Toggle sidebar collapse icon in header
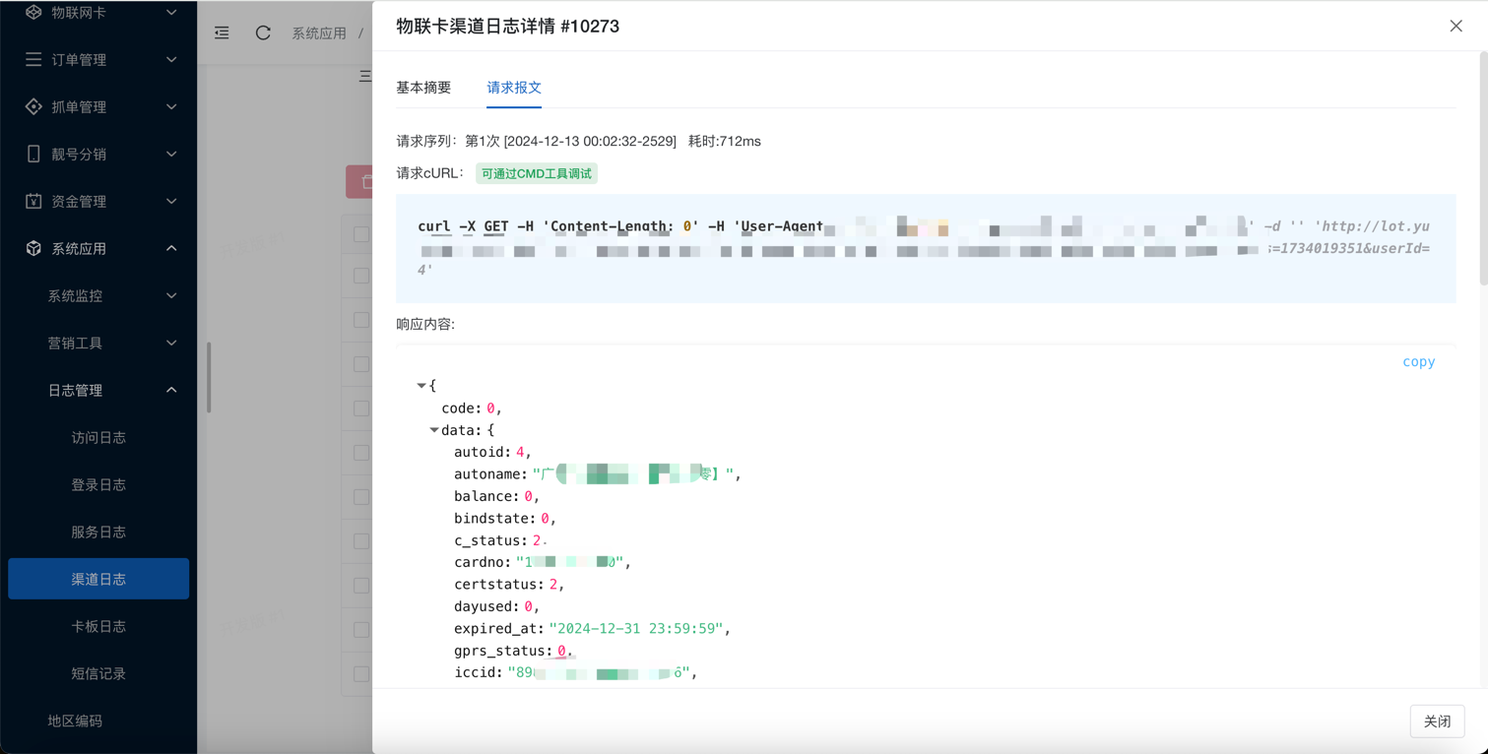This screenshot has width=1488, height=754. point(223,33)
